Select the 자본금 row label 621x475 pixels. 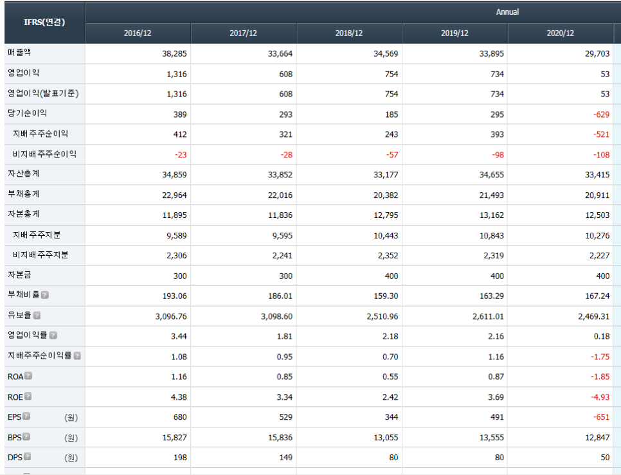[x=19, y=275]
